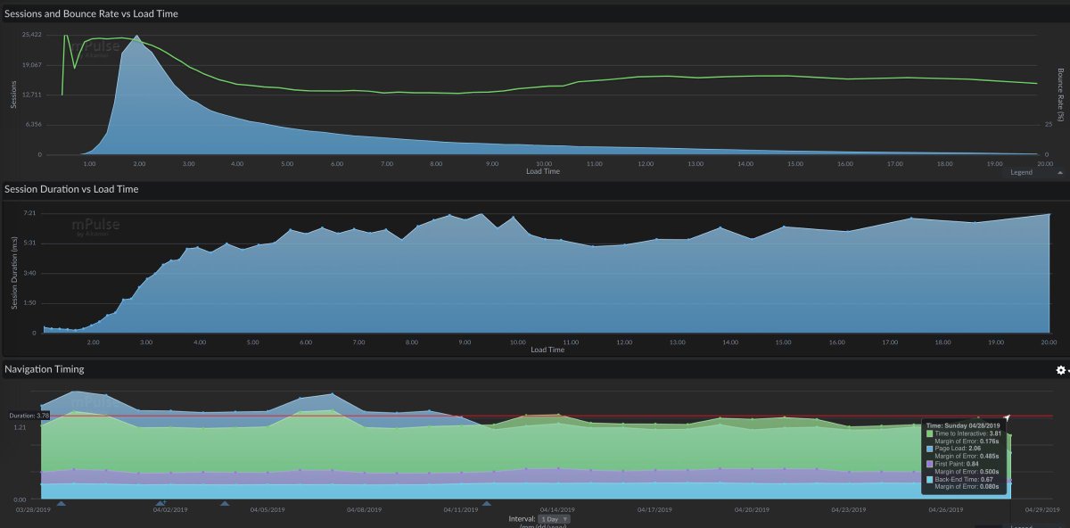Viewport: 1070px width, 528px height.
Task: Click the 04/26/2019 date on Navigation Timing axis
Action: (945, 510)
